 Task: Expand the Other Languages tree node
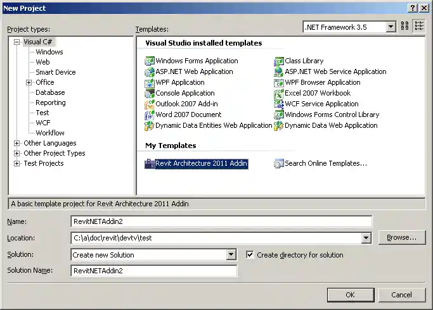pyautogui.click(x=17, y=143)
